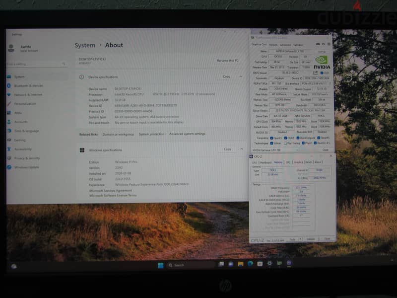The width and height of the screenshot is (397, 298).
Task: Click Close button in GPU-Z
Action: (326, 150)
